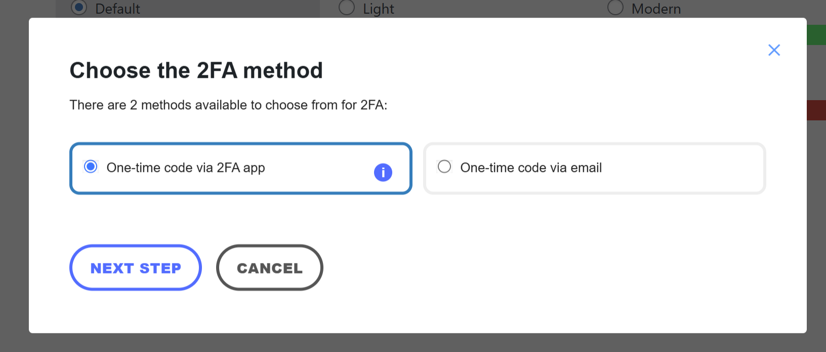Click the 'Choose the 2FA method' heading
This screenshot has height=352, width=826.
click(196, 70)
